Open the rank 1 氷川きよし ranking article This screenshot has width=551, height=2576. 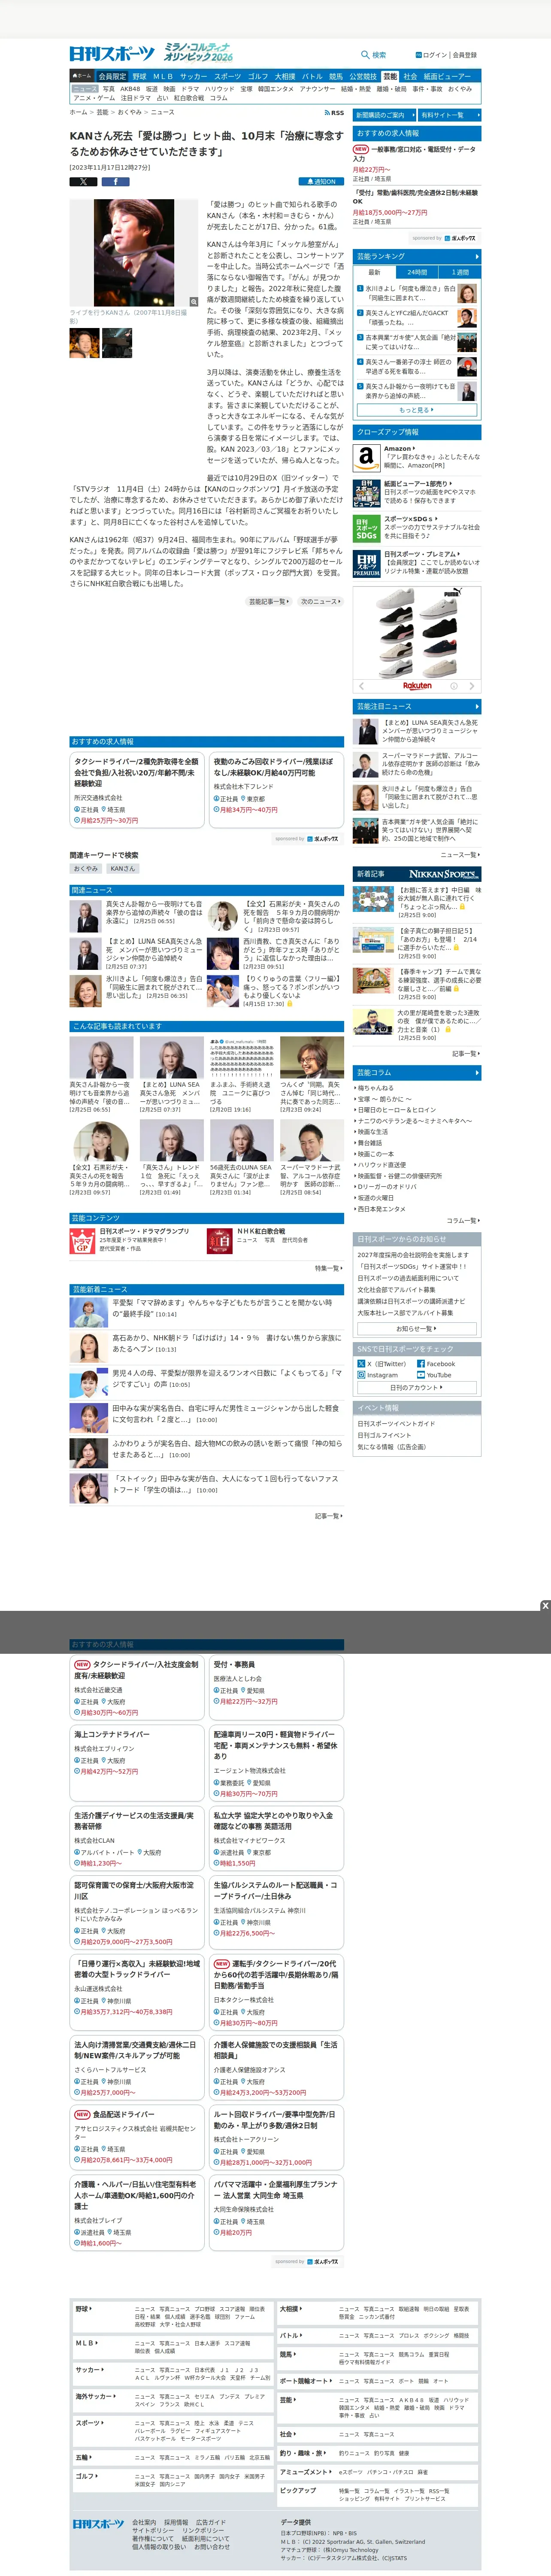(x=417, y=293)
